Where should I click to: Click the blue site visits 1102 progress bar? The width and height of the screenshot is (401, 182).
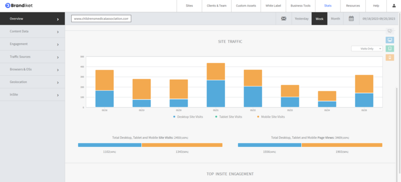(110, 145)
